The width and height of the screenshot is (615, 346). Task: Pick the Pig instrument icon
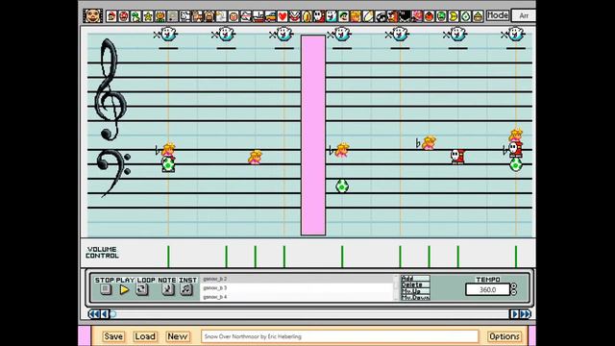(x=209, y=16)
